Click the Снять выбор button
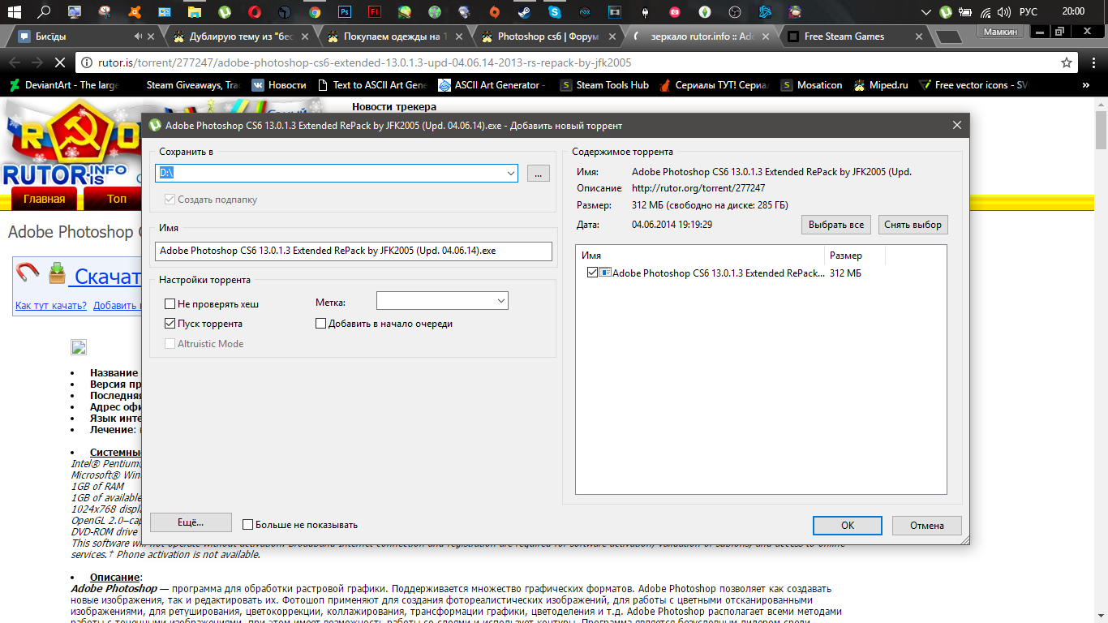This screenshot has width=1108, height=623. (913, 225)
